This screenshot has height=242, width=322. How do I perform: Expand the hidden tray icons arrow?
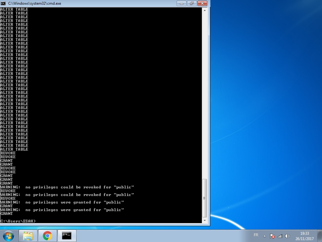(264, 236)
